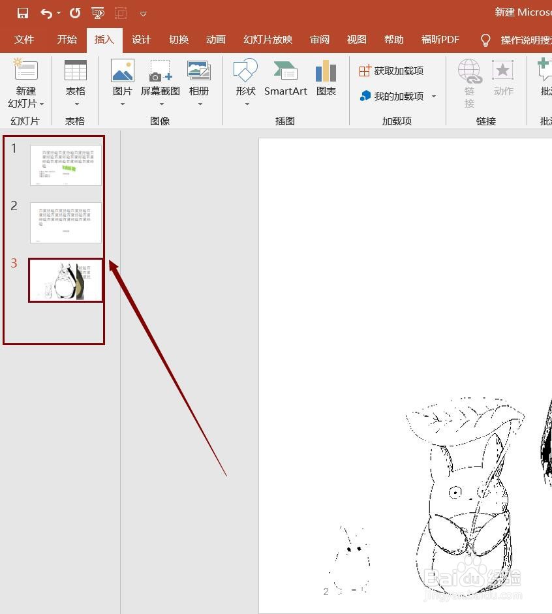Viewport: 552px width, 614px height.
Task: Switch to the 开始 tab
Action: click(67, 40)
